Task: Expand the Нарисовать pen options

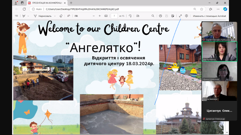Action: pos(55,16)
